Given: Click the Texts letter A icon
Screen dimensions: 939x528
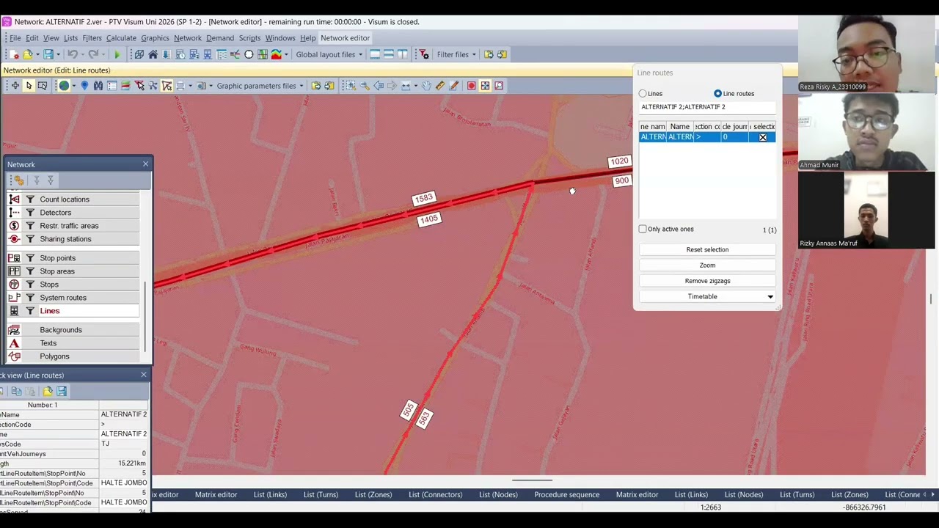Looking at the screenshot, I should [14, 343].
